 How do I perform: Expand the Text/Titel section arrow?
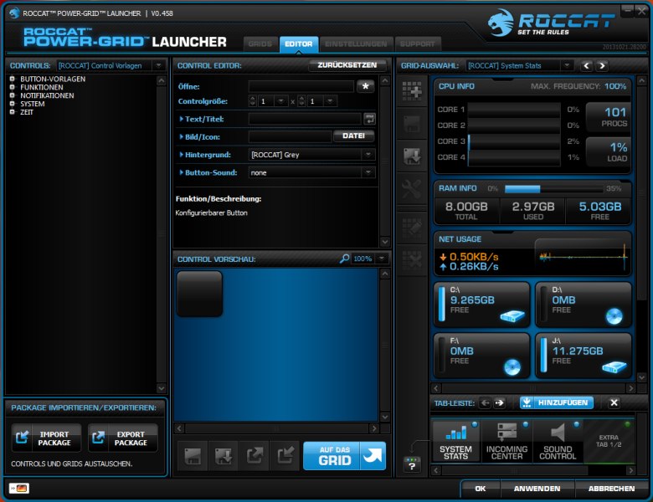(181, 119)
